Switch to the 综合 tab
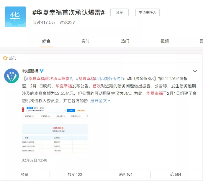 [x=46, y=41]
